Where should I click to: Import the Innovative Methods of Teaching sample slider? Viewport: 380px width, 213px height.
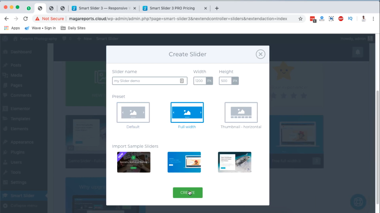134,162
